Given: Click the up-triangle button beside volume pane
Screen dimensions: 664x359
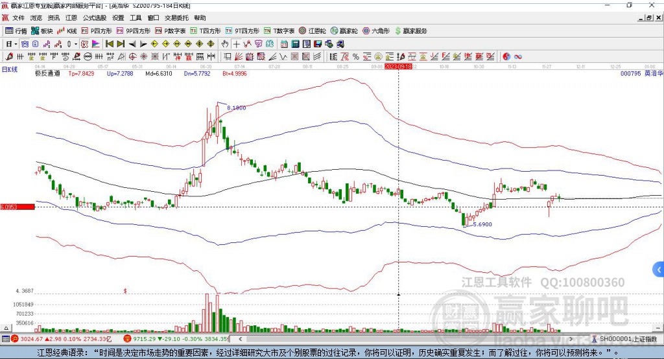Looking at the screenshot, I should click(x=6, y=328).
